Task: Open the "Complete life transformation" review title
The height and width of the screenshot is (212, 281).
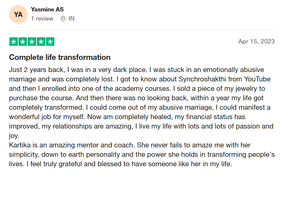Action: coord(60,57)
